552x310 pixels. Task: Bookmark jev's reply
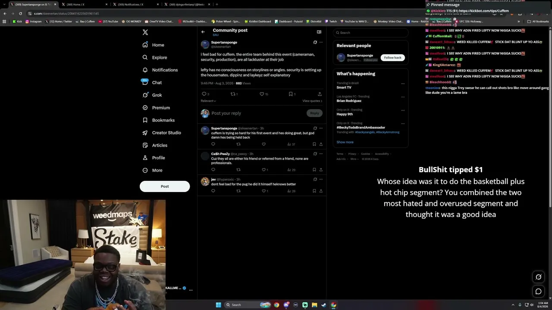click(314, 191)
